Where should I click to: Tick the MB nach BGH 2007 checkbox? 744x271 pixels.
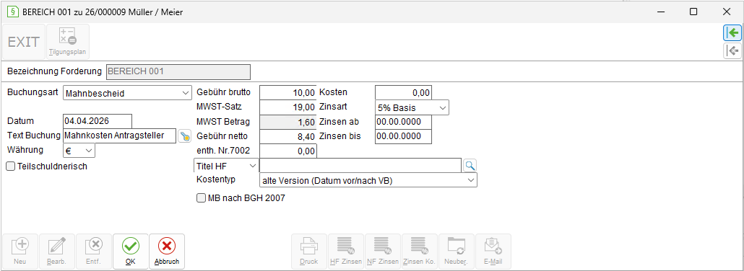(201, 198)
